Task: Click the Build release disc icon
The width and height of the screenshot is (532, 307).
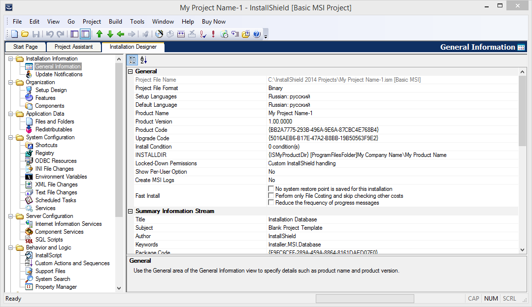Action: click(x=159, y=34)
